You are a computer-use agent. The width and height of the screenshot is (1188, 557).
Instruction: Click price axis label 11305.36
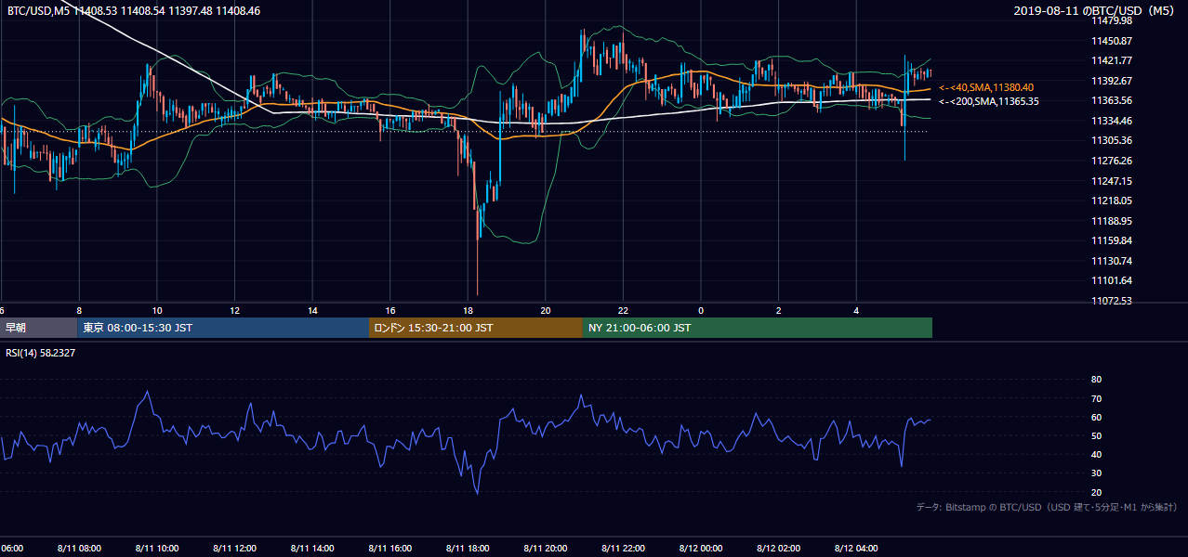[x=1112, y=140]
